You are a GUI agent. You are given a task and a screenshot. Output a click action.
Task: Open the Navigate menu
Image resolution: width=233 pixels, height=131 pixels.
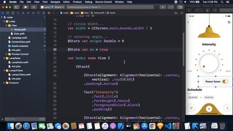coord(55,2)
